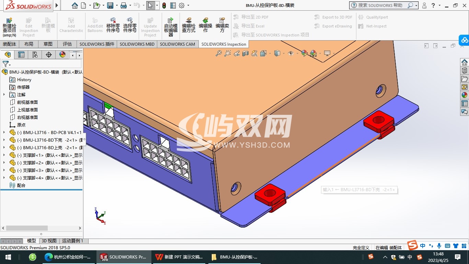The width and height of the screenshot is (469, 264).
Task: Open the Windows Start menu
Action: (x=8, y=257)
